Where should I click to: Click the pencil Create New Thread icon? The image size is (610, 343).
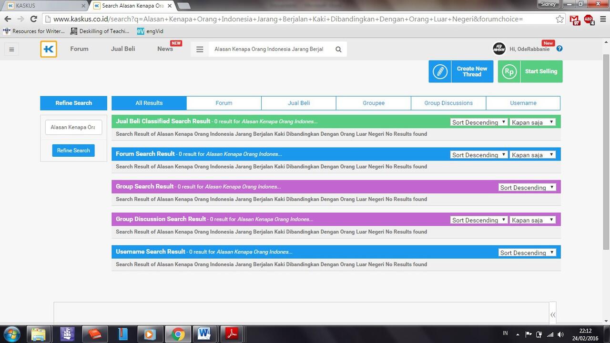click(x=440, y=71)
